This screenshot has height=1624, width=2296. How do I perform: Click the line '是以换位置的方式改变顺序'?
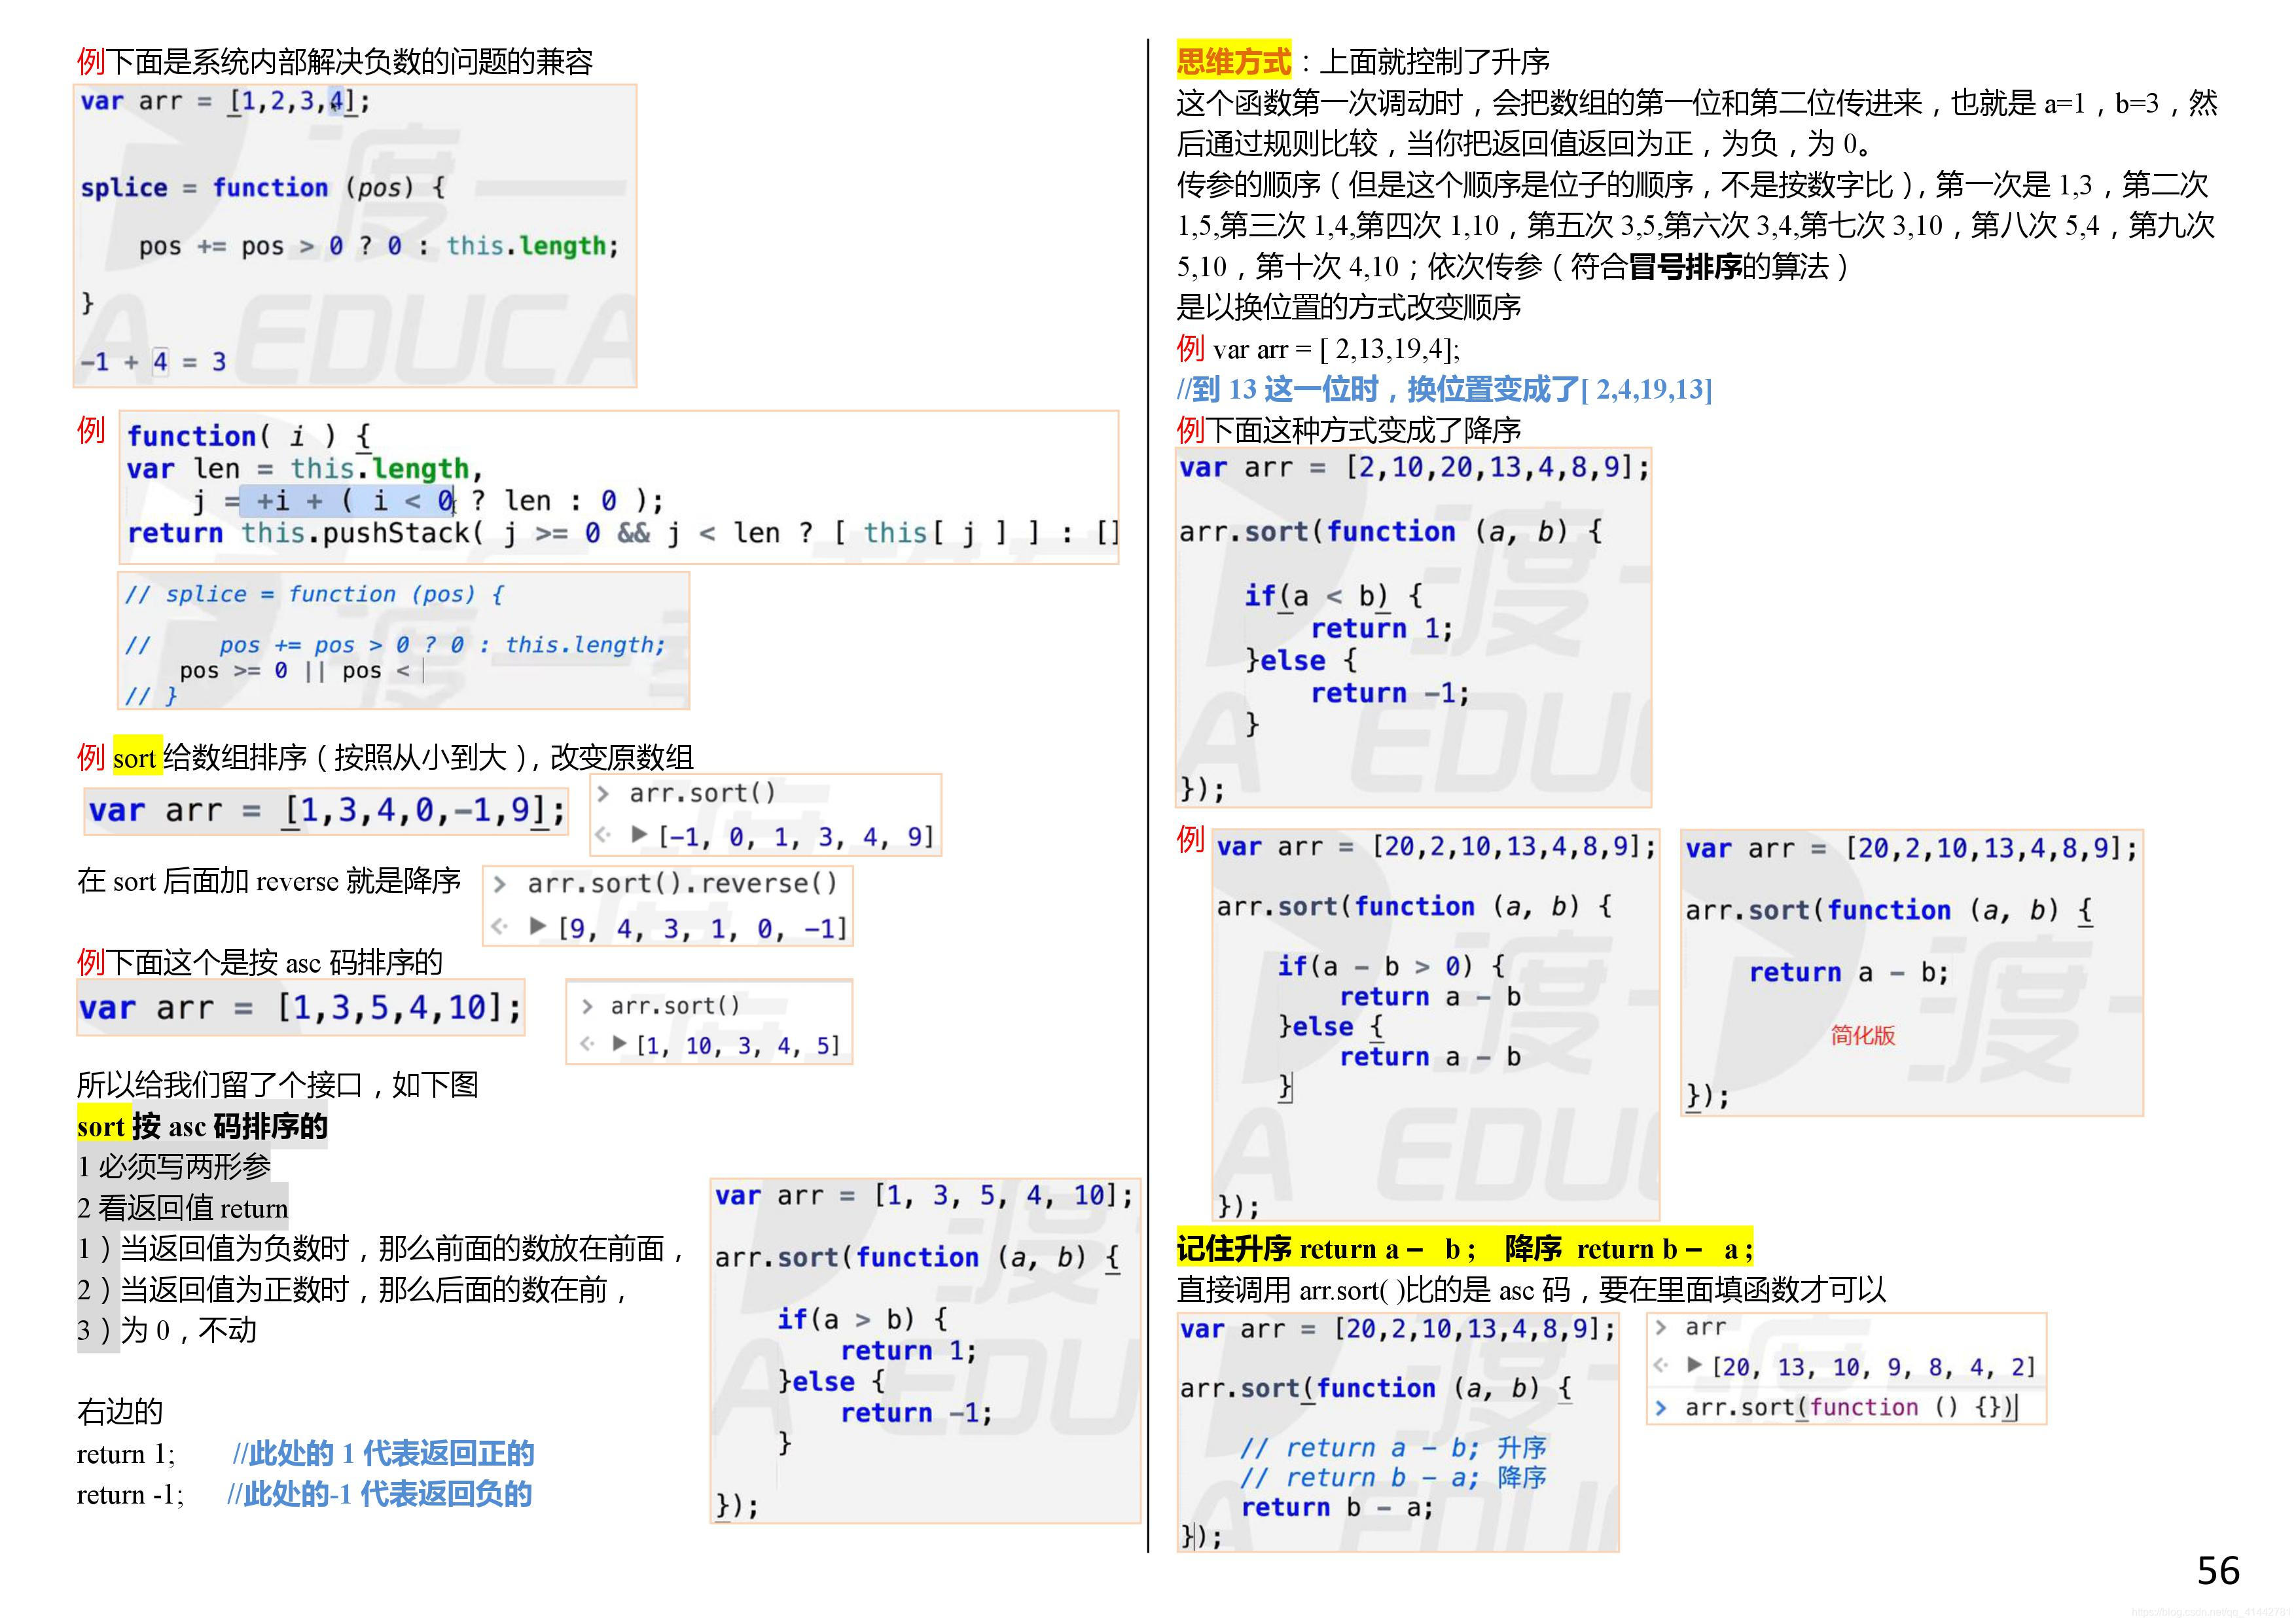point(1349,308)
